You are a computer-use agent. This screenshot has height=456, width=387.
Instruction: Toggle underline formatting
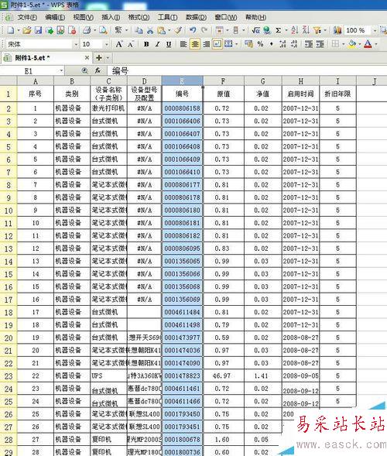pyautogui.click(x=169, y=44)
